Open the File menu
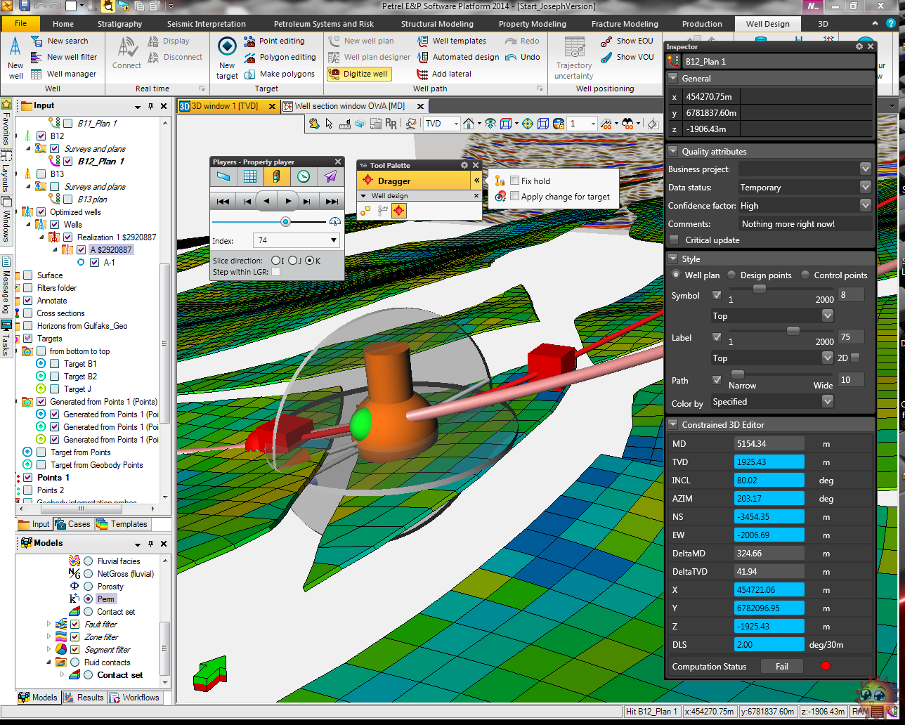The image size is (905, 725). (20, 24)
